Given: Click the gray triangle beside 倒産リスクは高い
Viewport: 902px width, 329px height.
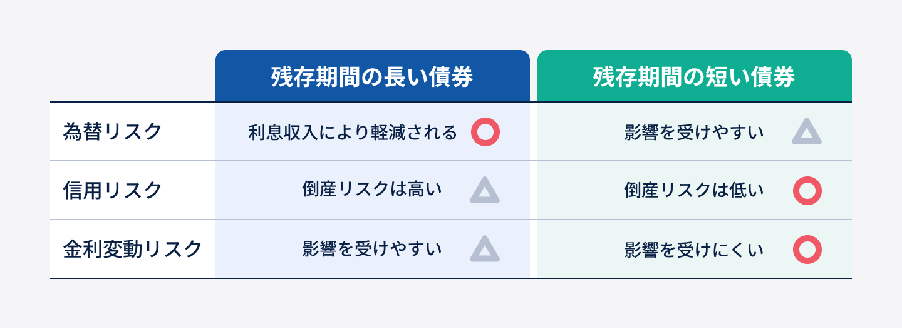Looking at the screenshot, I should tap(485, 191).
